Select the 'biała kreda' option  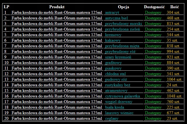tap(115, 107)
